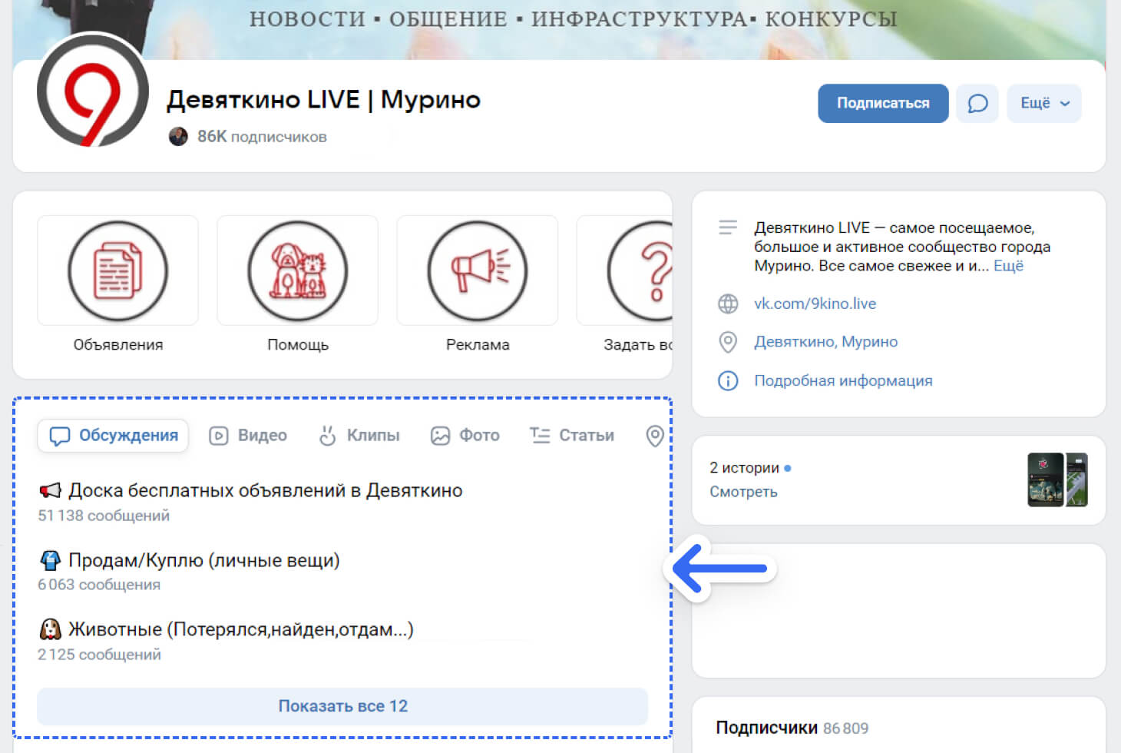Open the Помощь pets icon
Image resolution: width=1121 pixels, height=753 pixels.
pos(297,270)
